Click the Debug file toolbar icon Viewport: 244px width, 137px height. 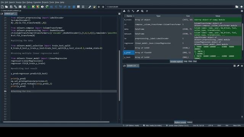[51, 7]
